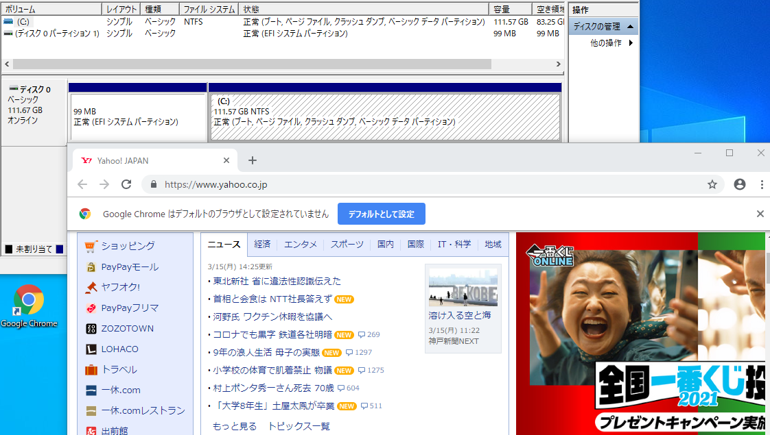This screenshot has height=435, width=770.
Task: Open comments bubble showing 604
Action: coord(348,388)
